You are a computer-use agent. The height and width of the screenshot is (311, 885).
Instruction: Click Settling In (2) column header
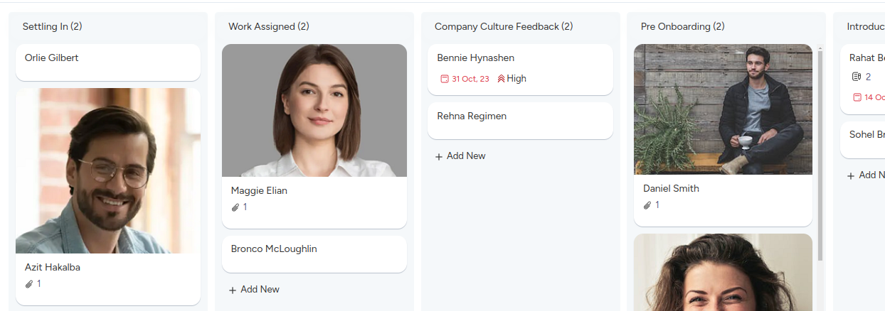[52, 26]
